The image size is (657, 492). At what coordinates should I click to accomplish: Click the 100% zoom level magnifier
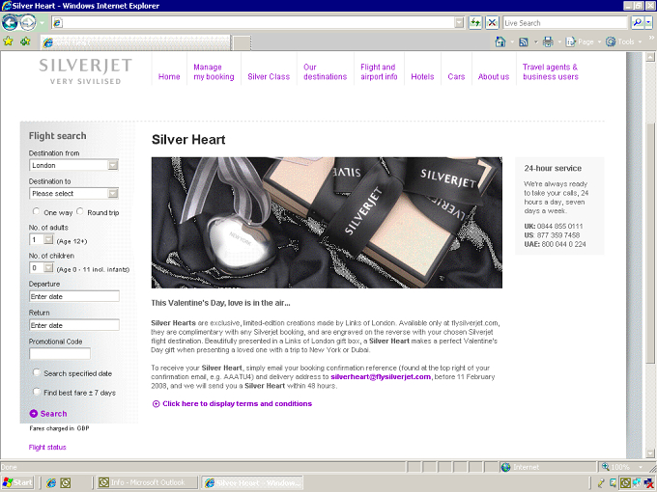click(x=606, y=467)
